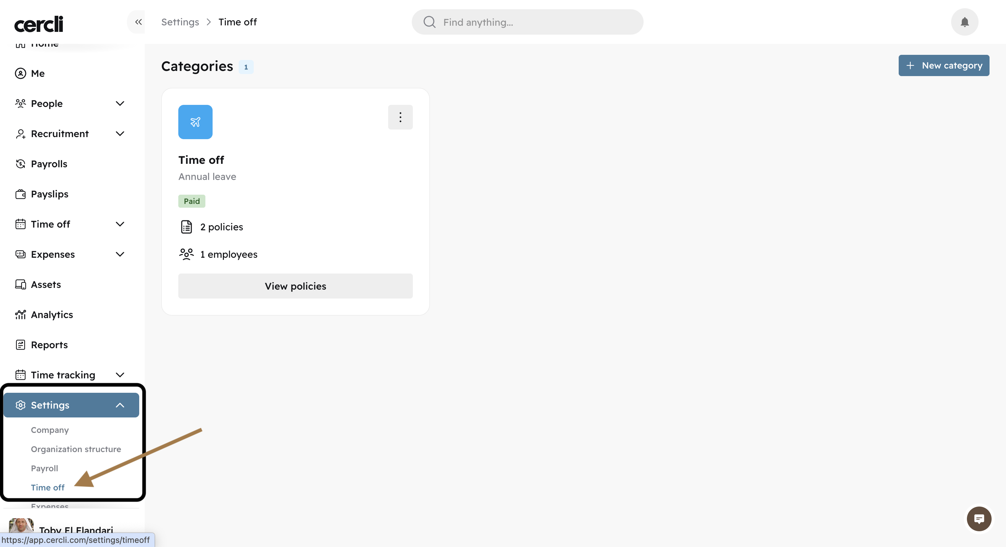
Task: Click the View policies button
Action: pos(295,286)
